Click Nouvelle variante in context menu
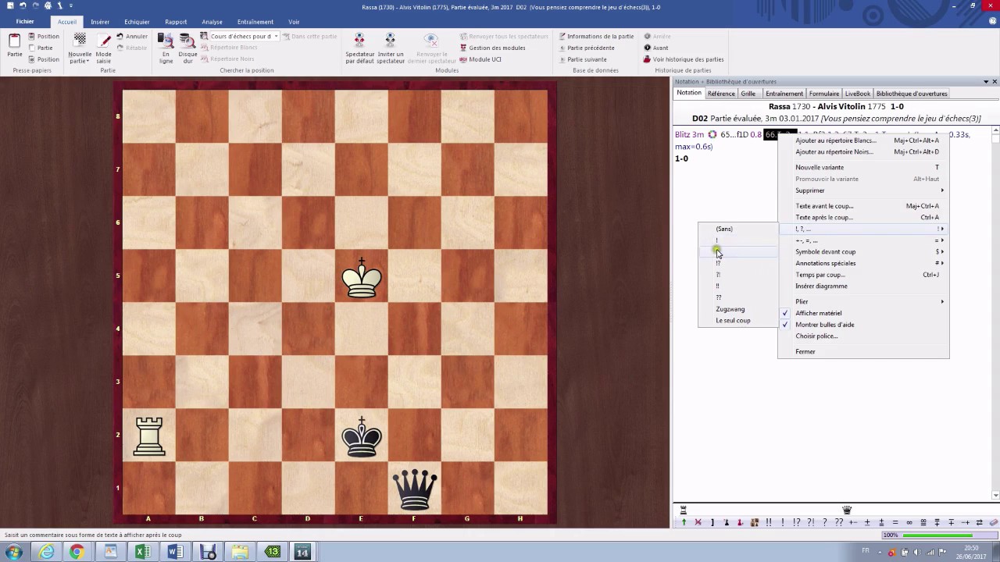Image resolution: width=1000 pixels, height=562 pixels. pyautogui.click(x=863, y=167)
